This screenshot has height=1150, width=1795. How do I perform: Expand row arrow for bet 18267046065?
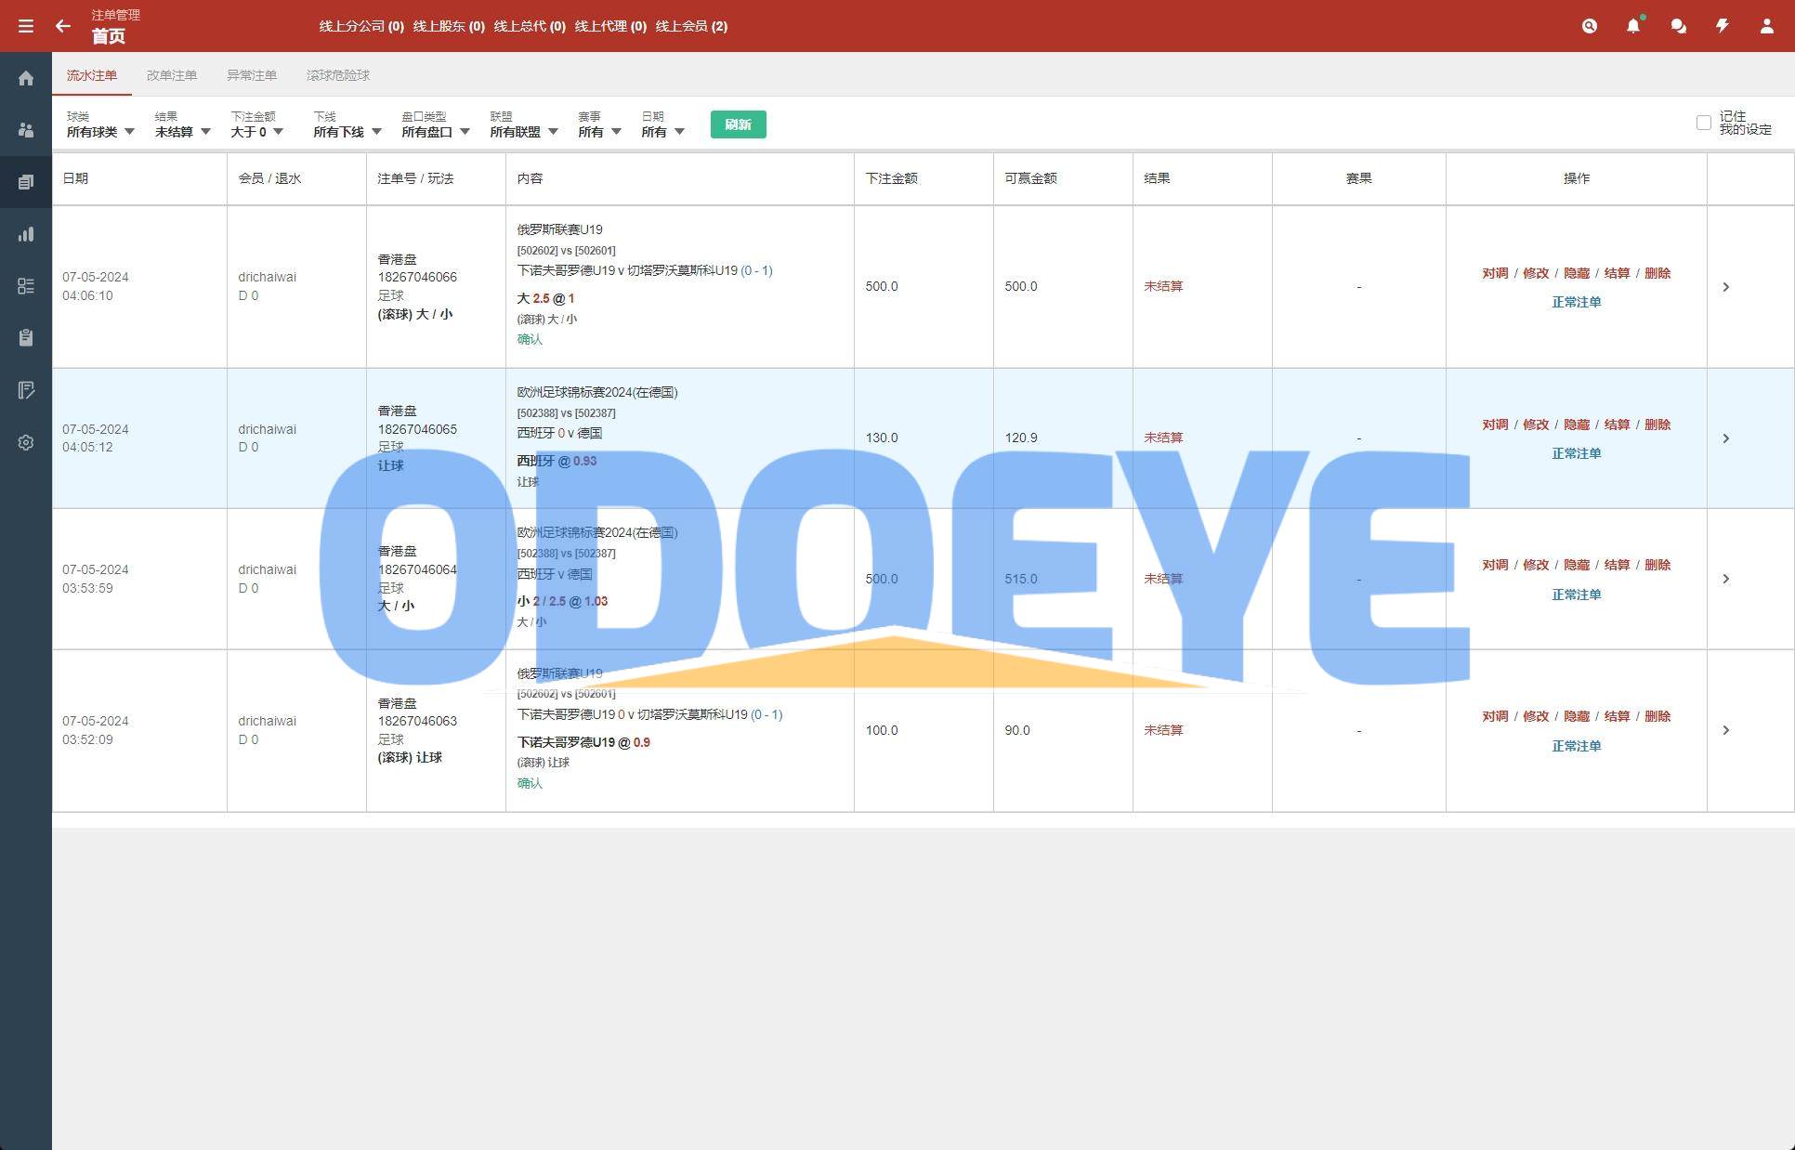coord(1726,438)
